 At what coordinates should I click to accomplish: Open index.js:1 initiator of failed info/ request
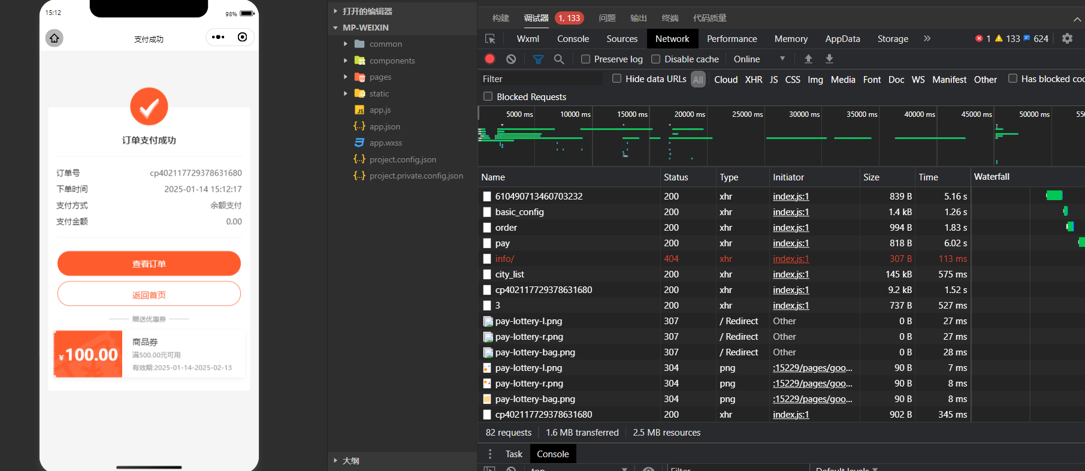click(x=791, y=259)
